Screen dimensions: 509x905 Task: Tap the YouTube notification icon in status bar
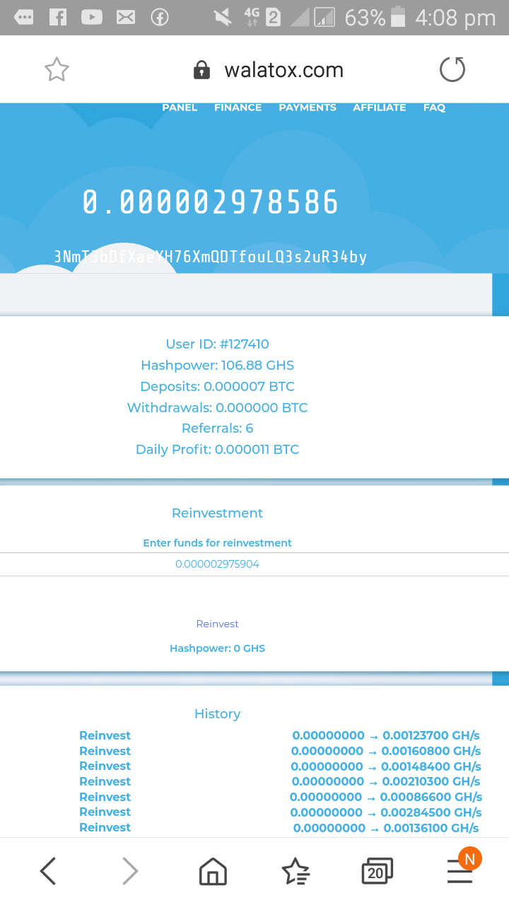[x=92, y=17]
